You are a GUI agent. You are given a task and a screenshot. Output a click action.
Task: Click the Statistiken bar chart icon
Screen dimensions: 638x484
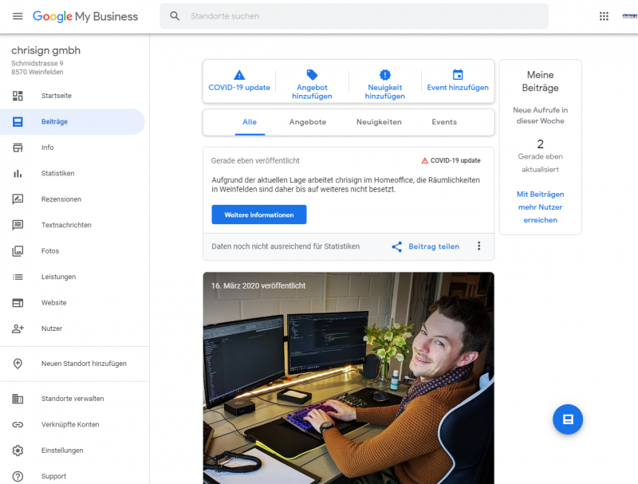click(18, 173)
